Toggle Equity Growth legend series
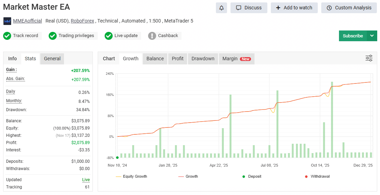This screenshot has height=195, width=380. click(x=132, y=176)
